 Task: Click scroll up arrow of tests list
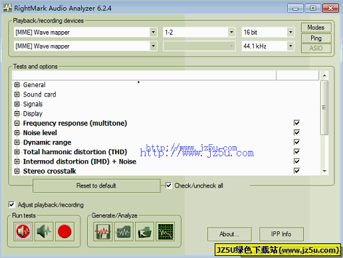pyautogui.click(x=324, y=76)
